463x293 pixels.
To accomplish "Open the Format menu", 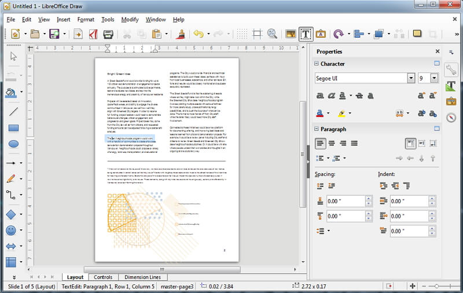I will pyautogui.click(x=86, y=19).
